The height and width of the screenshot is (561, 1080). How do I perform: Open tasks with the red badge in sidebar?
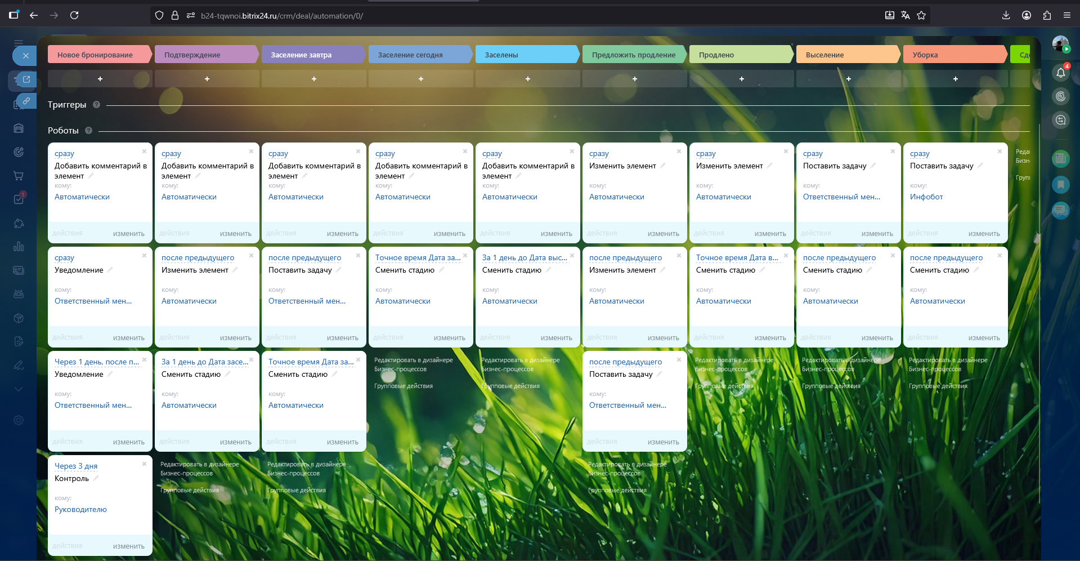pyautogui.click(x=19, y=199)
